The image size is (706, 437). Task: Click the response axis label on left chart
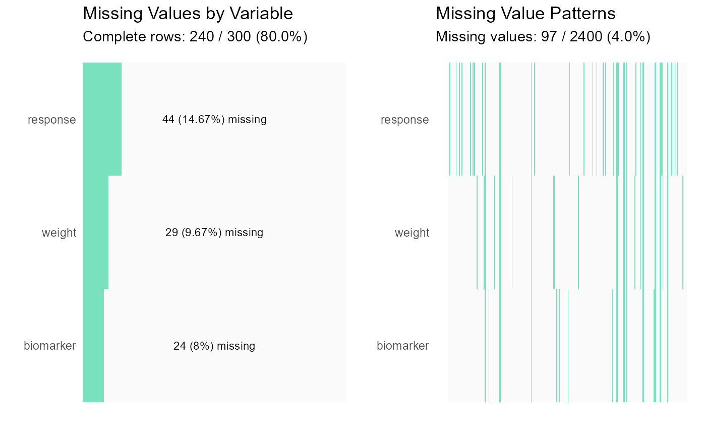tap(52, 120)
